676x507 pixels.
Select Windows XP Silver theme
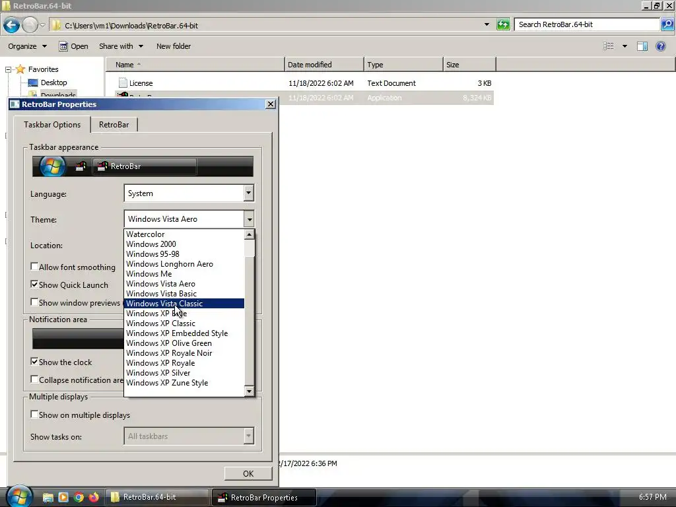click(184, 373)
